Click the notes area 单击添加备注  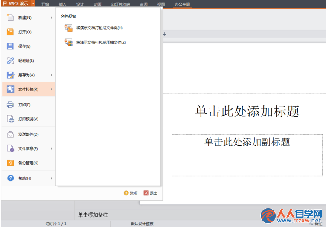93,215
